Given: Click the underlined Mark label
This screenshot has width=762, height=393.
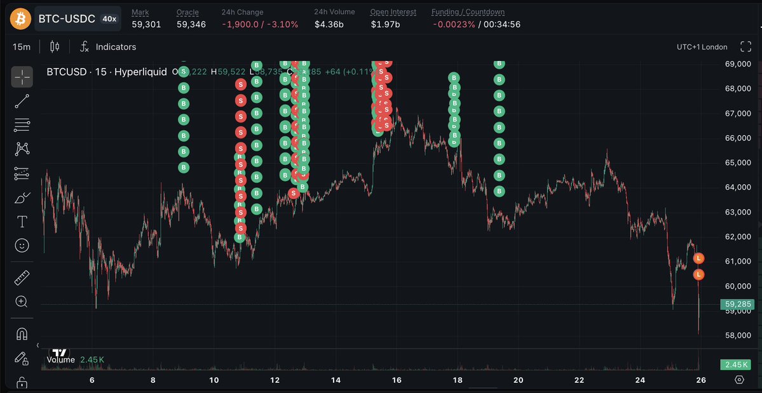Looking at the screenshot, I should pyautogui.click(x=140, y=12).
